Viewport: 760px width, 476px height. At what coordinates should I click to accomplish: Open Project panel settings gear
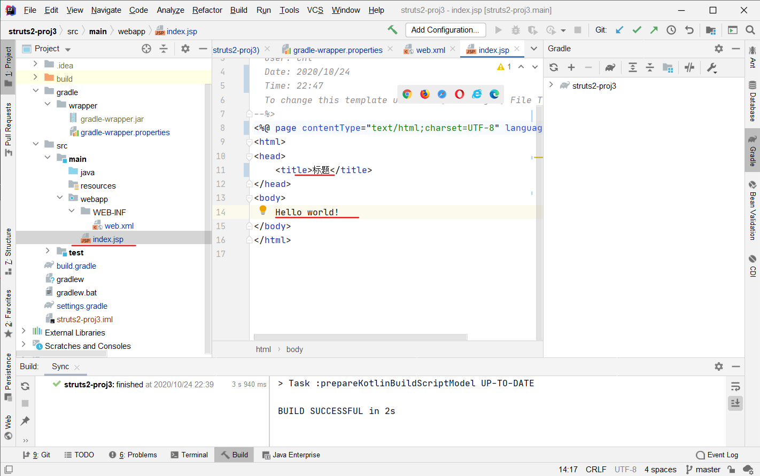tap(185, 49)
